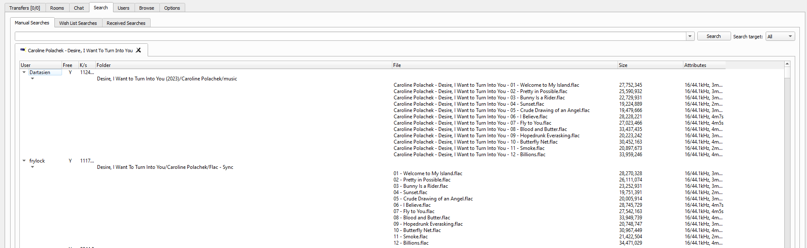
Task: Select frylock's '05 - Crude Drawing of an Angel.flac'
Action: 433,199
